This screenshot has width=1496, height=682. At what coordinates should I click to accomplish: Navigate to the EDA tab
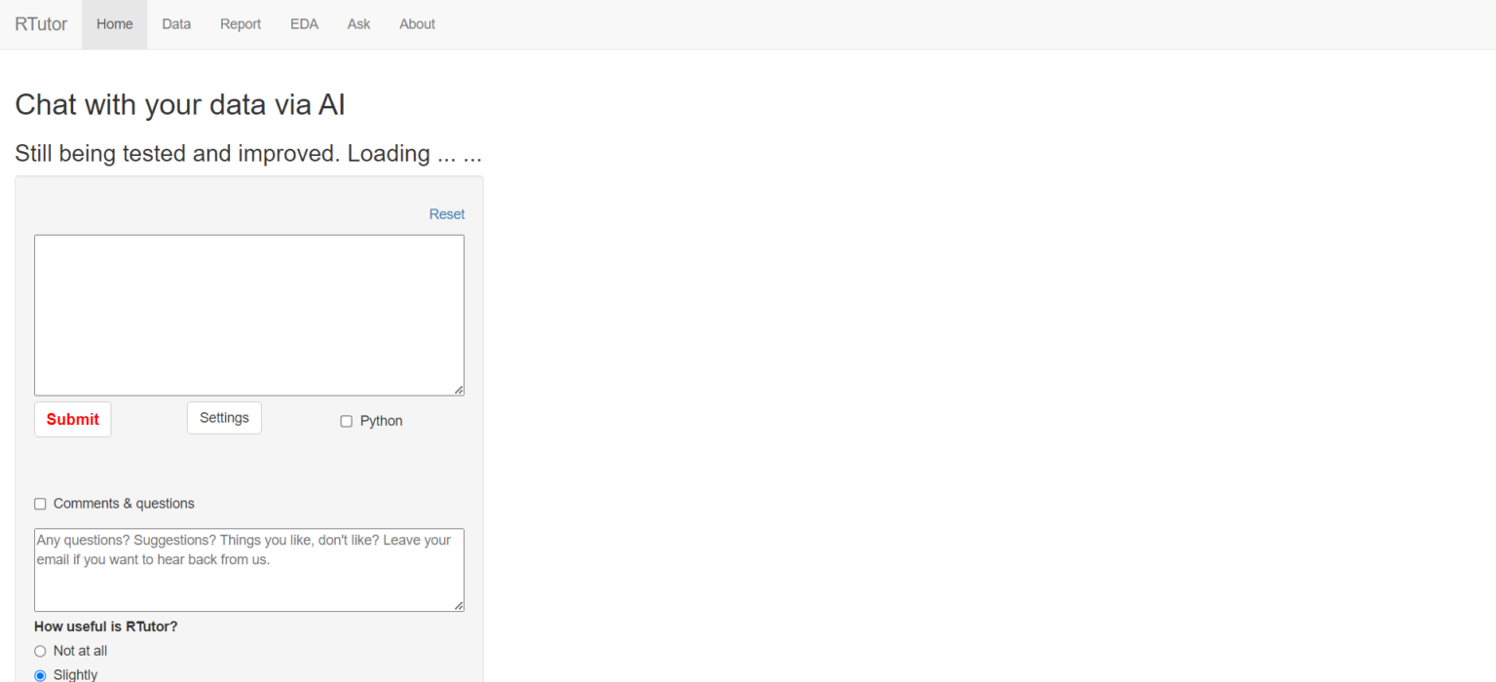click(x=304, y=23)
